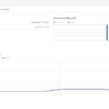The image size is (109, 109).
Task: Click the purple upload arrow beside 30 Mbps
Action: coord(41,22)
